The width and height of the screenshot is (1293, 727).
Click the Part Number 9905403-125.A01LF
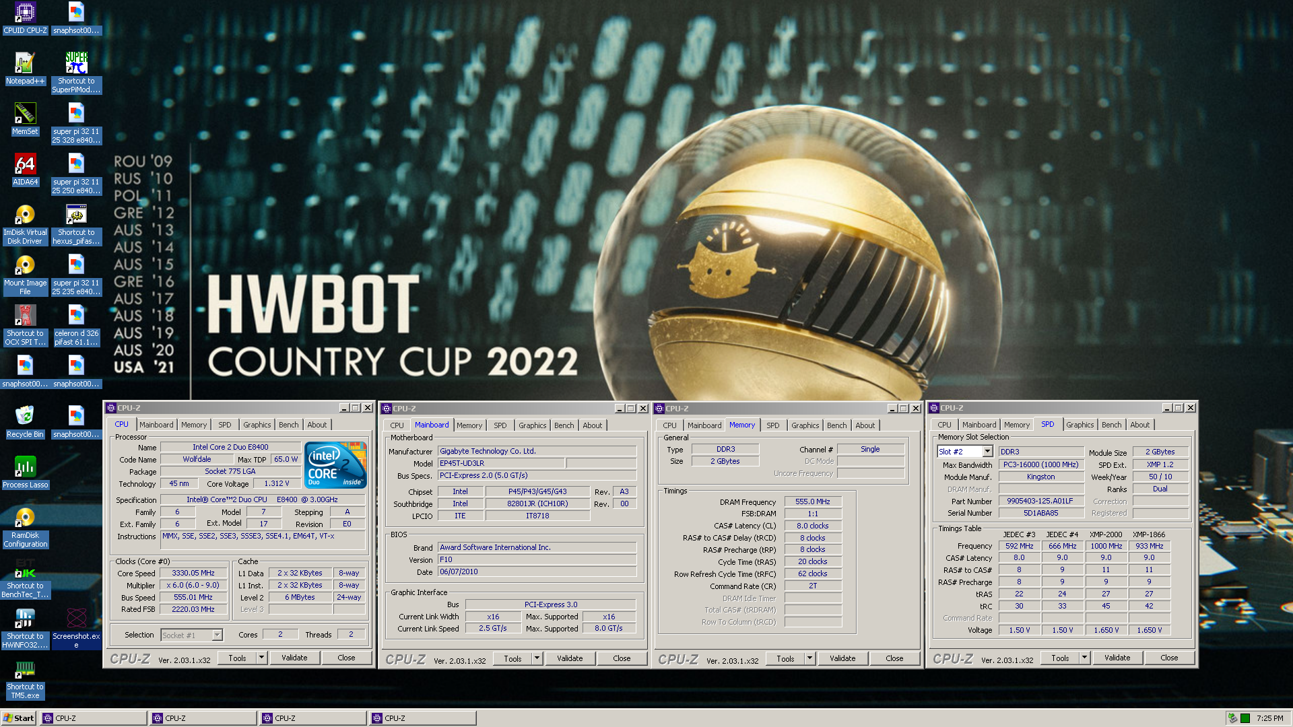coord(1040,501)
